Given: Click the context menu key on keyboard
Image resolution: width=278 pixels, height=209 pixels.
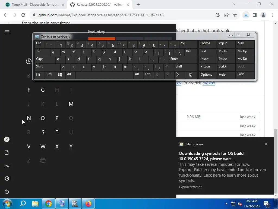Looking at the screenshot, I should point(191,75).
